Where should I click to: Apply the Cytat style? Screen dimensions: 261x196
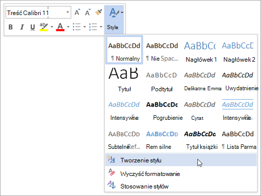[200, 109]
